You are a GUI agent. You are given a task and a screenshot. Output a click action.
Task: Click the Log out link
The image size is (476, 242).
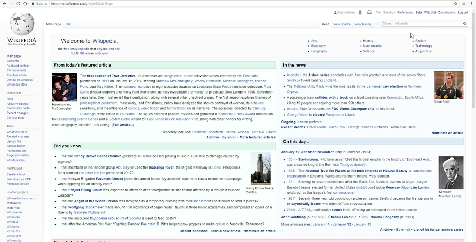point(463,12)
